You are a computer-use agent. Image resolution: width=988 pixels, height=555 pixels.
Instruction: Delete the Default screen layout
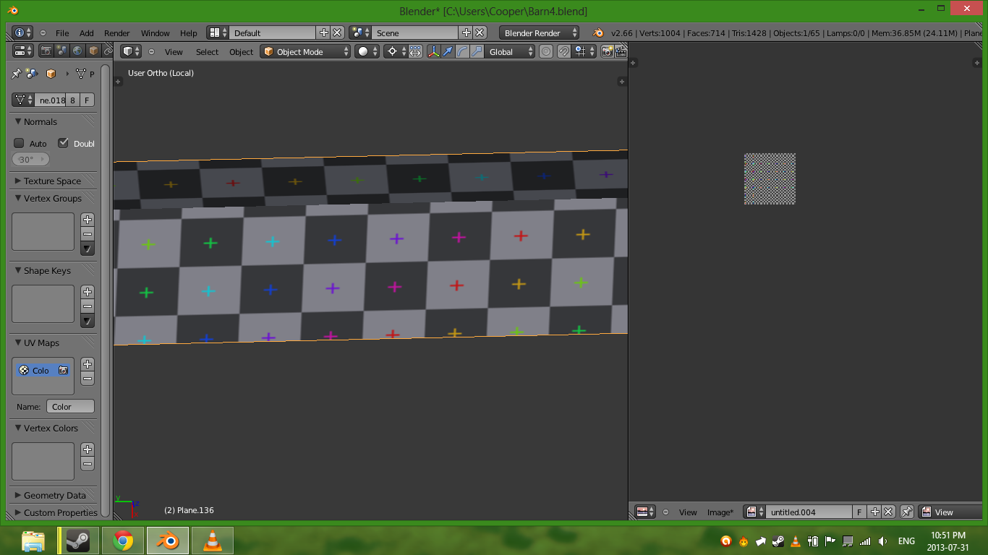tap(337, 33)
